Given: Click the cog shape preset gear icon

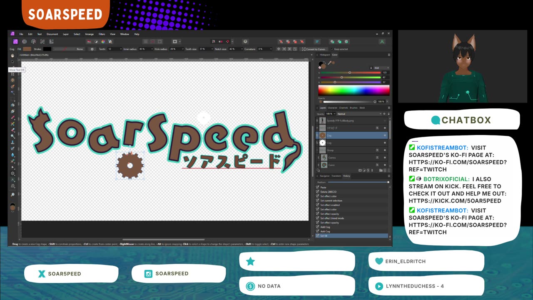Looking at the screenshot, I should point(92,49).
